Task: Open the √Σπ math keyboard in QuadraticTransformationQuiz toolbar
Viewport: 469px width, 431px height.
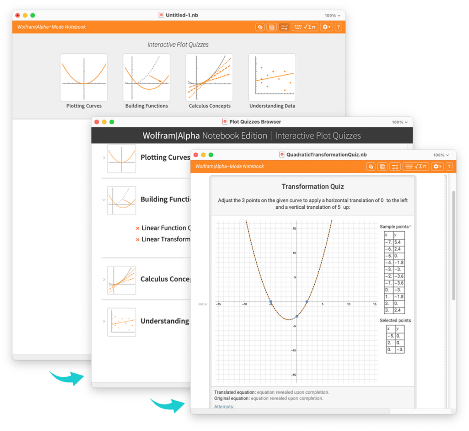Action: pos(416,167)
